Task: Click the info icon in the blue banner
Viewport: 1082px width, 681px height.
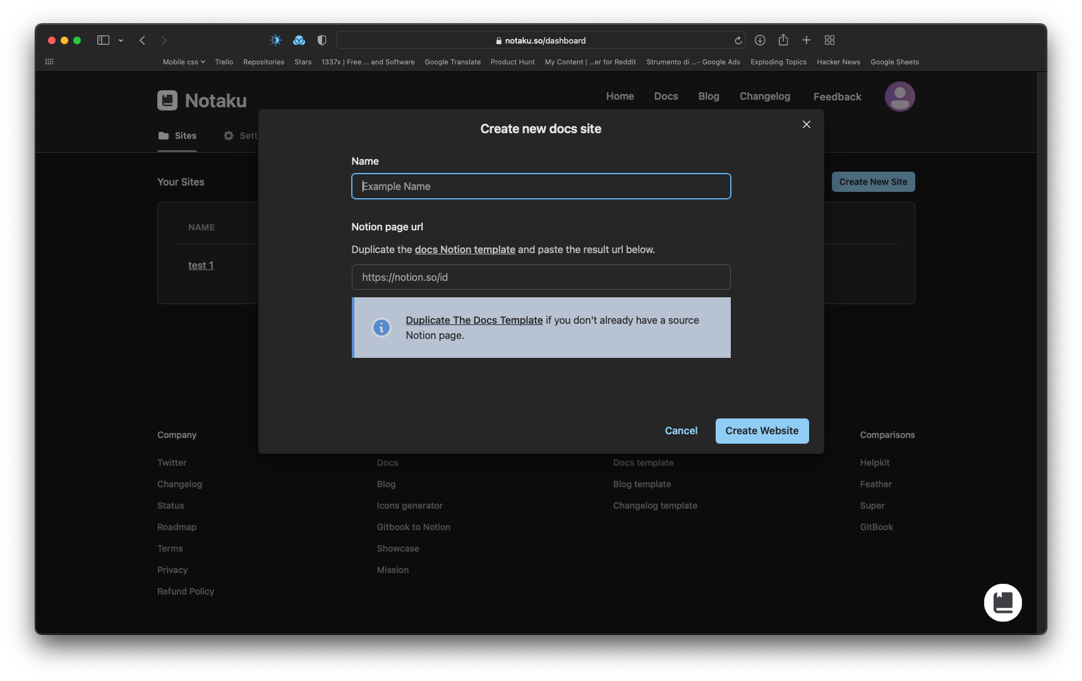Action: point(381,328)
